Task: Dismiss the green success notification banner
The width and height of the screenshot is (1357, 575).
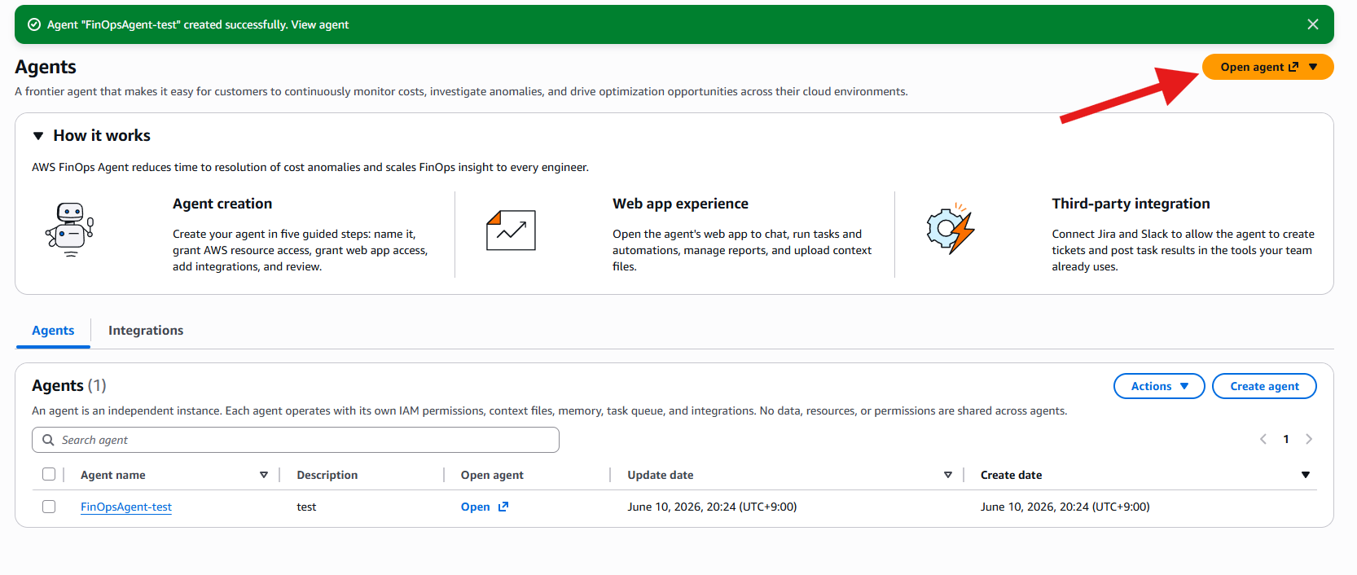Action: (x=1312, y=24)
